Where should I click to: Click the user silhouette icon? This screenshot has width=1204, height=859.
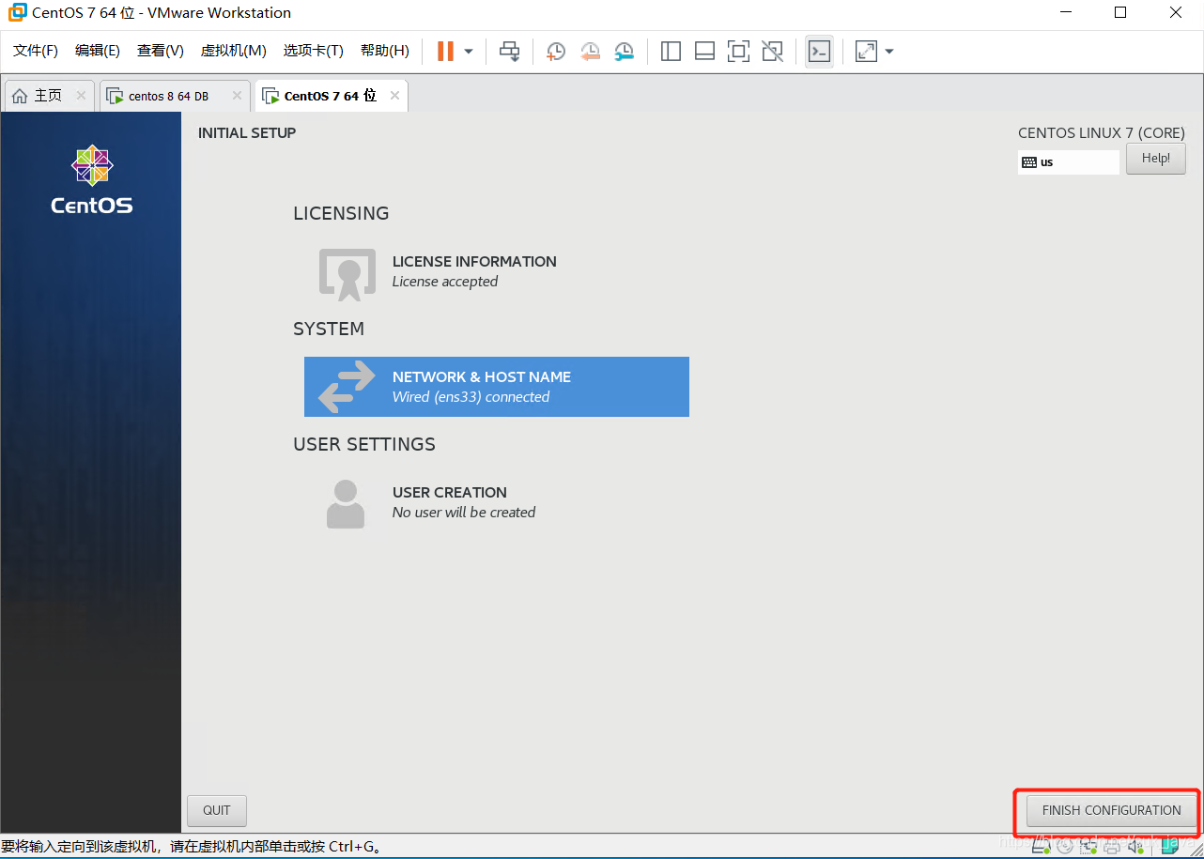pyautogui.click(x=346, y=503)
